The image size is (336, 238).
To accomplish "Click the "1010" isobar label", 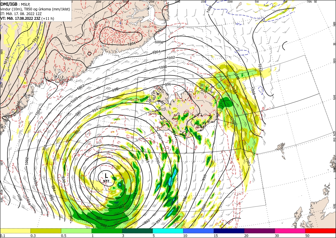I will click(260, 67).
